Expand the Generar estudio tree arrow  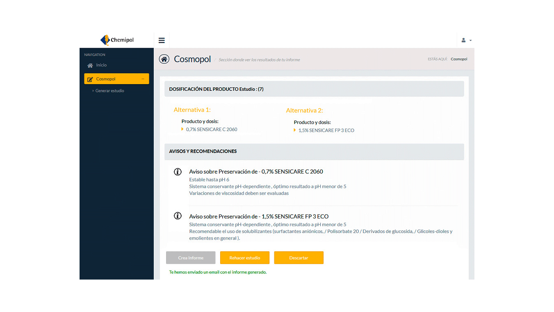pos(93,91)
